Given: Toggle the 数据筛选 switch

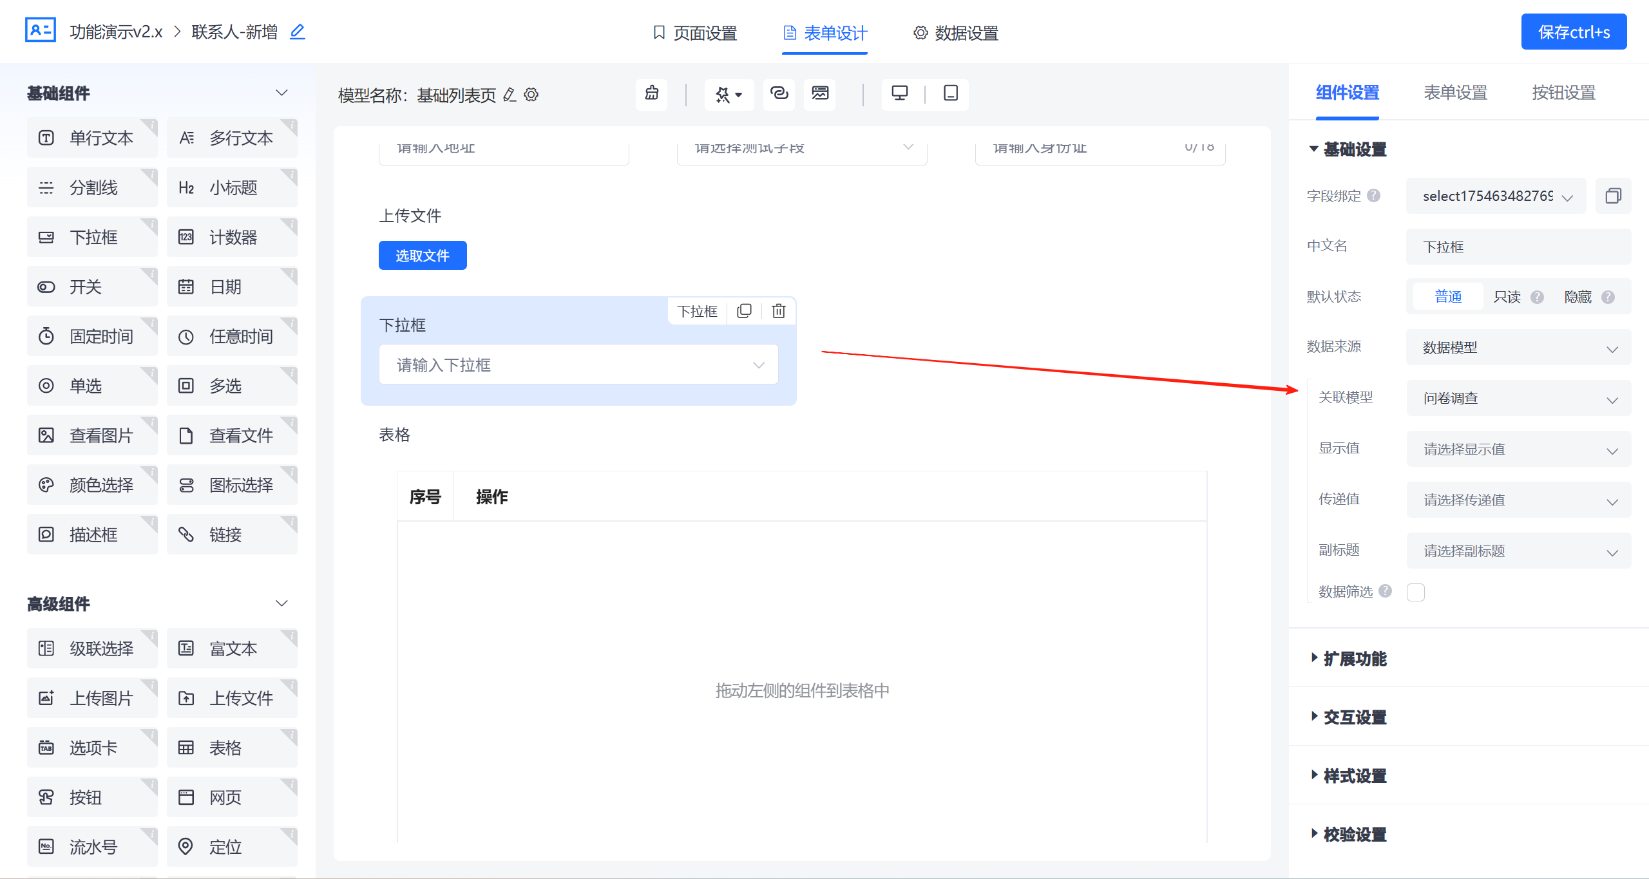Looking at the screenshot, I should [x=1416, y=591].
